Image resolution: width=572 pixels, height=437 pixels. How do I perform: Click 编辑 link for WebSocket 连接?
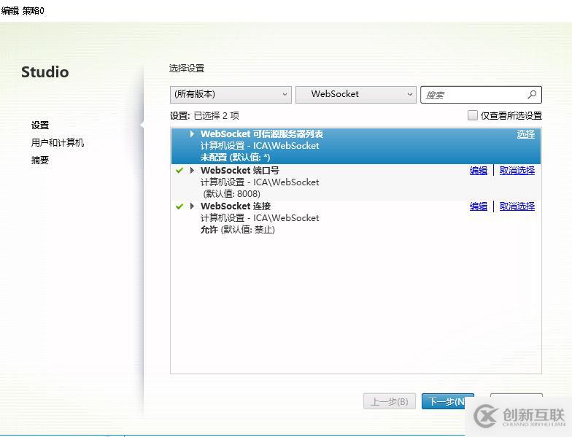point(479,206)
